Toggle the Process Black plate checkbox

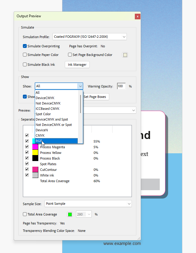[x=27, y=158]
